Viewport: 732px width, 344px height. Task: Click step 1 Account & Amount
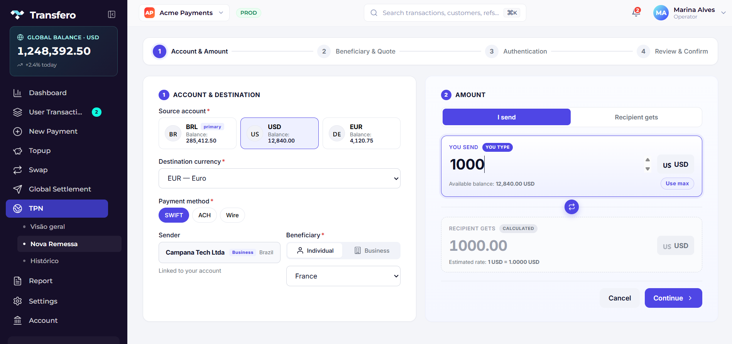pyautogui.click(x=190, y=51)
